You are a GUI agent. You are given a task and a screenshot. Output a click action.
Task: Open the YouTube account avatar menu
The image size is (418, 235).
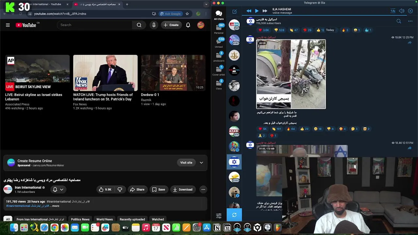click(201, 25)
